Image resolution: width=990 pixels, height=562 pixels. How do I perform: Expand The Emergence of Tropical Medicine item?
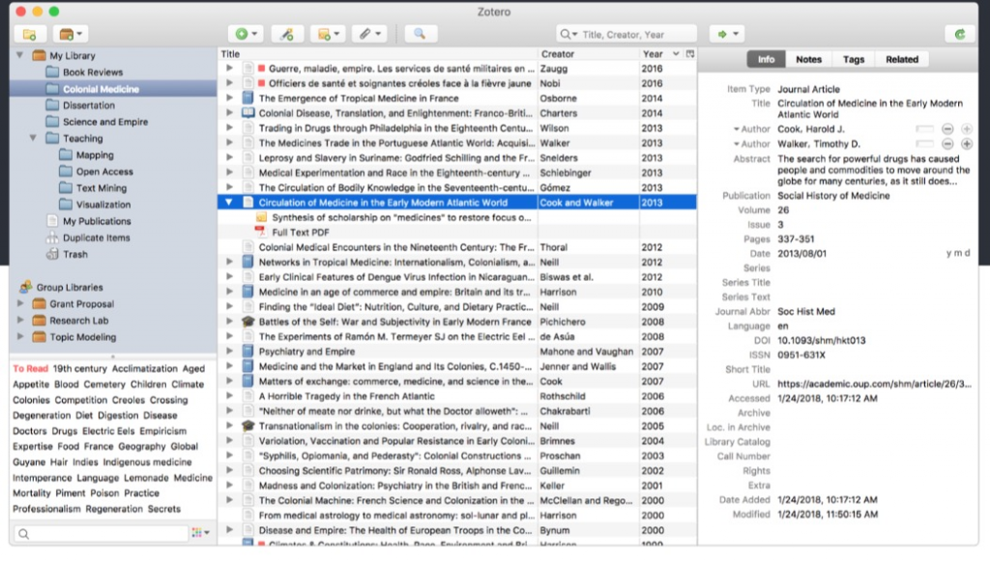click(229, 98)
